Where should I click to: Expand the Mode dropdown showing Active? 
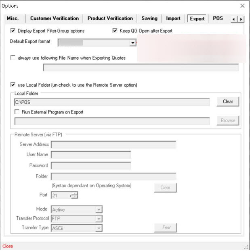tap(99, 209)
